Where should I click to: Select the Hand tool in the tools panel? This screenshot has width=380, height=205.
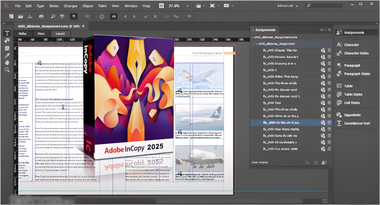(7, 63)
